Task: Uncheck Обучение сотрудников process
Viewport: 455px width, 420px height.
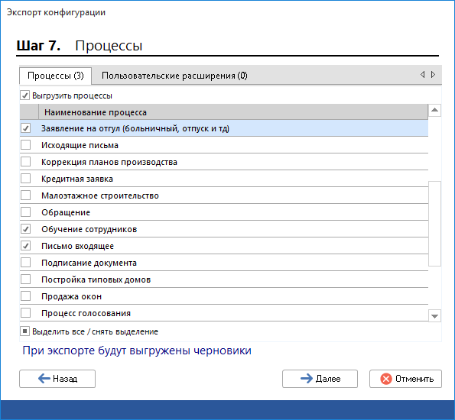Action: click(25, 229)
